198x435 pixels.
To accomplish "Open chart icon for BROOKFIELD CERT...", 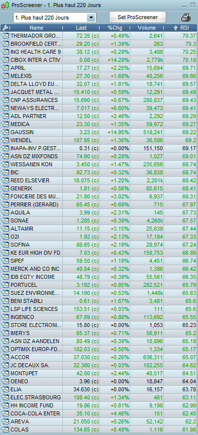I will [5, 44].
